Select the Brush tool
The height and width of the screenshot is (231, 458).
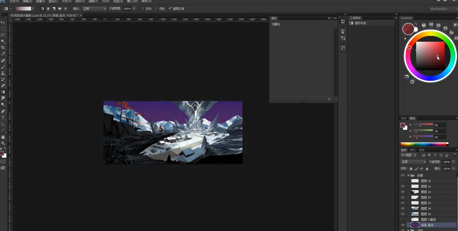click(3, 67)
